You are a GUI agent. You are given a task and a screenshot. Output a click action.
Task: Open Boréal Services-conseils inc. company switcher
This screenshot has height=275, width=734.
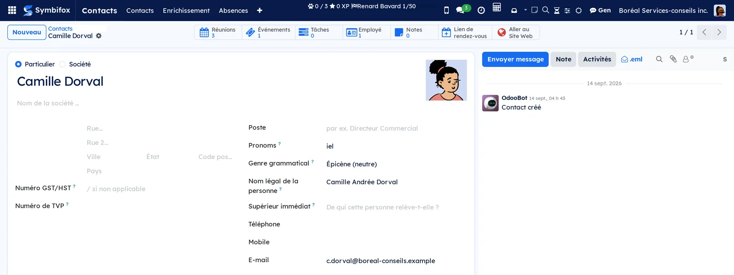click(663, 11)
